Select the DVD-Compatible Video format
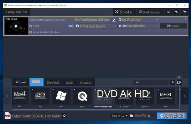The width and height of the screenshot is (191, 124). 103,96
